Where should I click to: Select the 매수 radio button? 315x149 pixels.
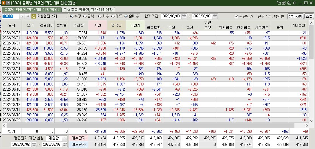(x=100, y=16)
